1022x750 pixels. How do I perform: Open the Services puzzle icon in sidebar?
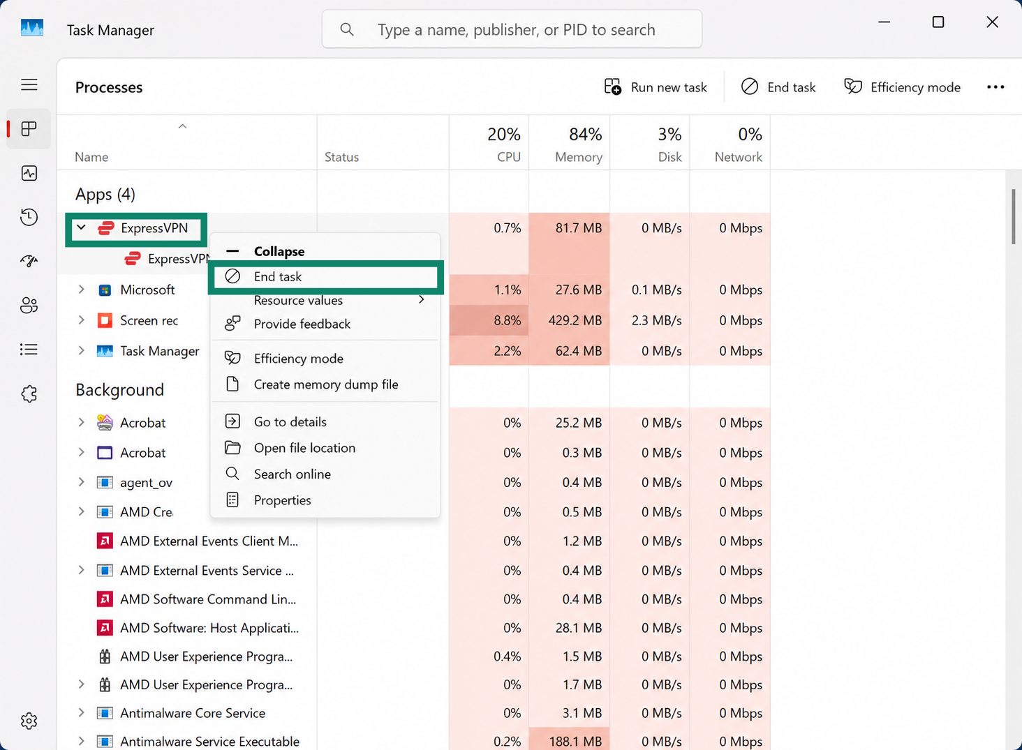pos(29,393)
